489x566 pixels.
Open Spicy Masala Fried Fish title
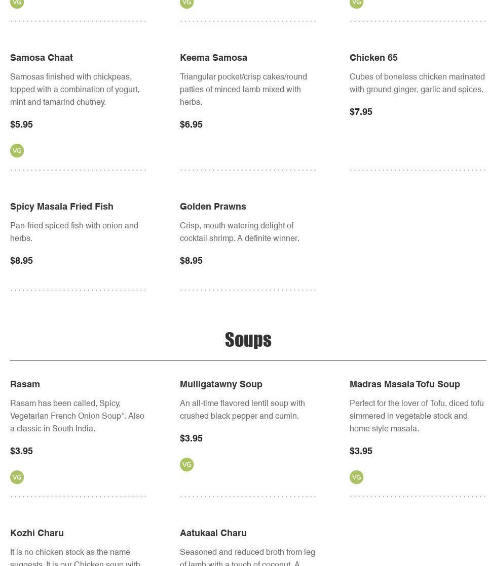62,207
